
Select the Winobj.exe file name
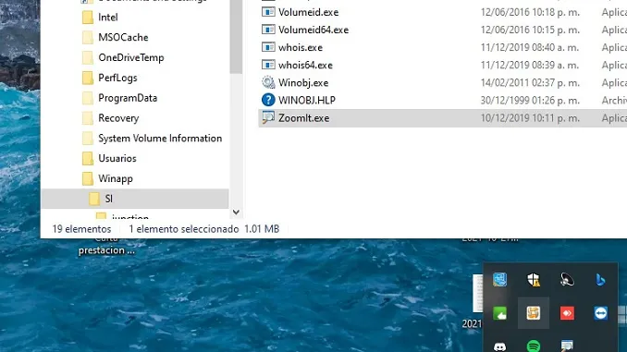pos(303,83)
